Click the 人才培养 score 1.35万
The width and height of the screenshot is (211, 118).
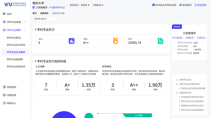[x=89, y=85]
